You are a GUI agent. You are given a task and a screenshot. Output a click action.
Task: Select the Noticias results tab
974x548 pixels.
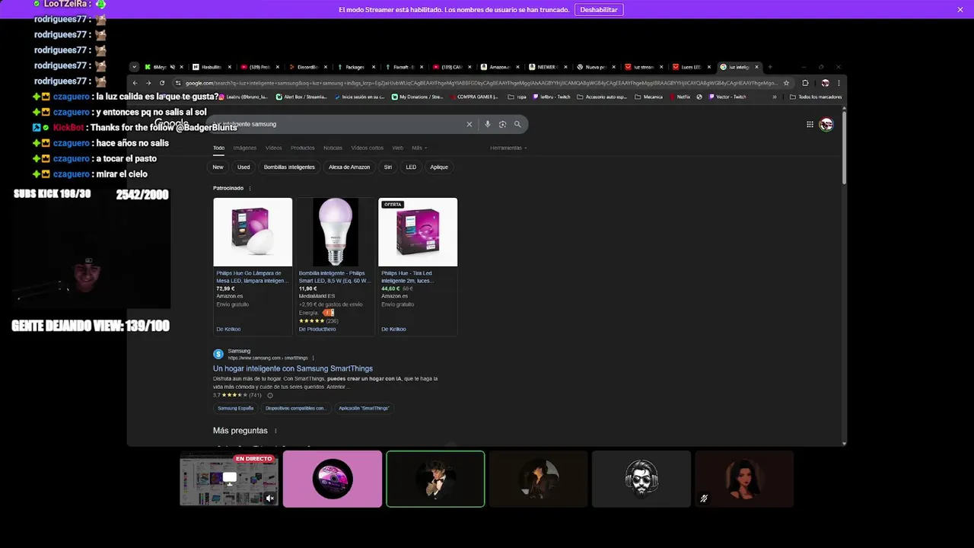pos(333,148)
